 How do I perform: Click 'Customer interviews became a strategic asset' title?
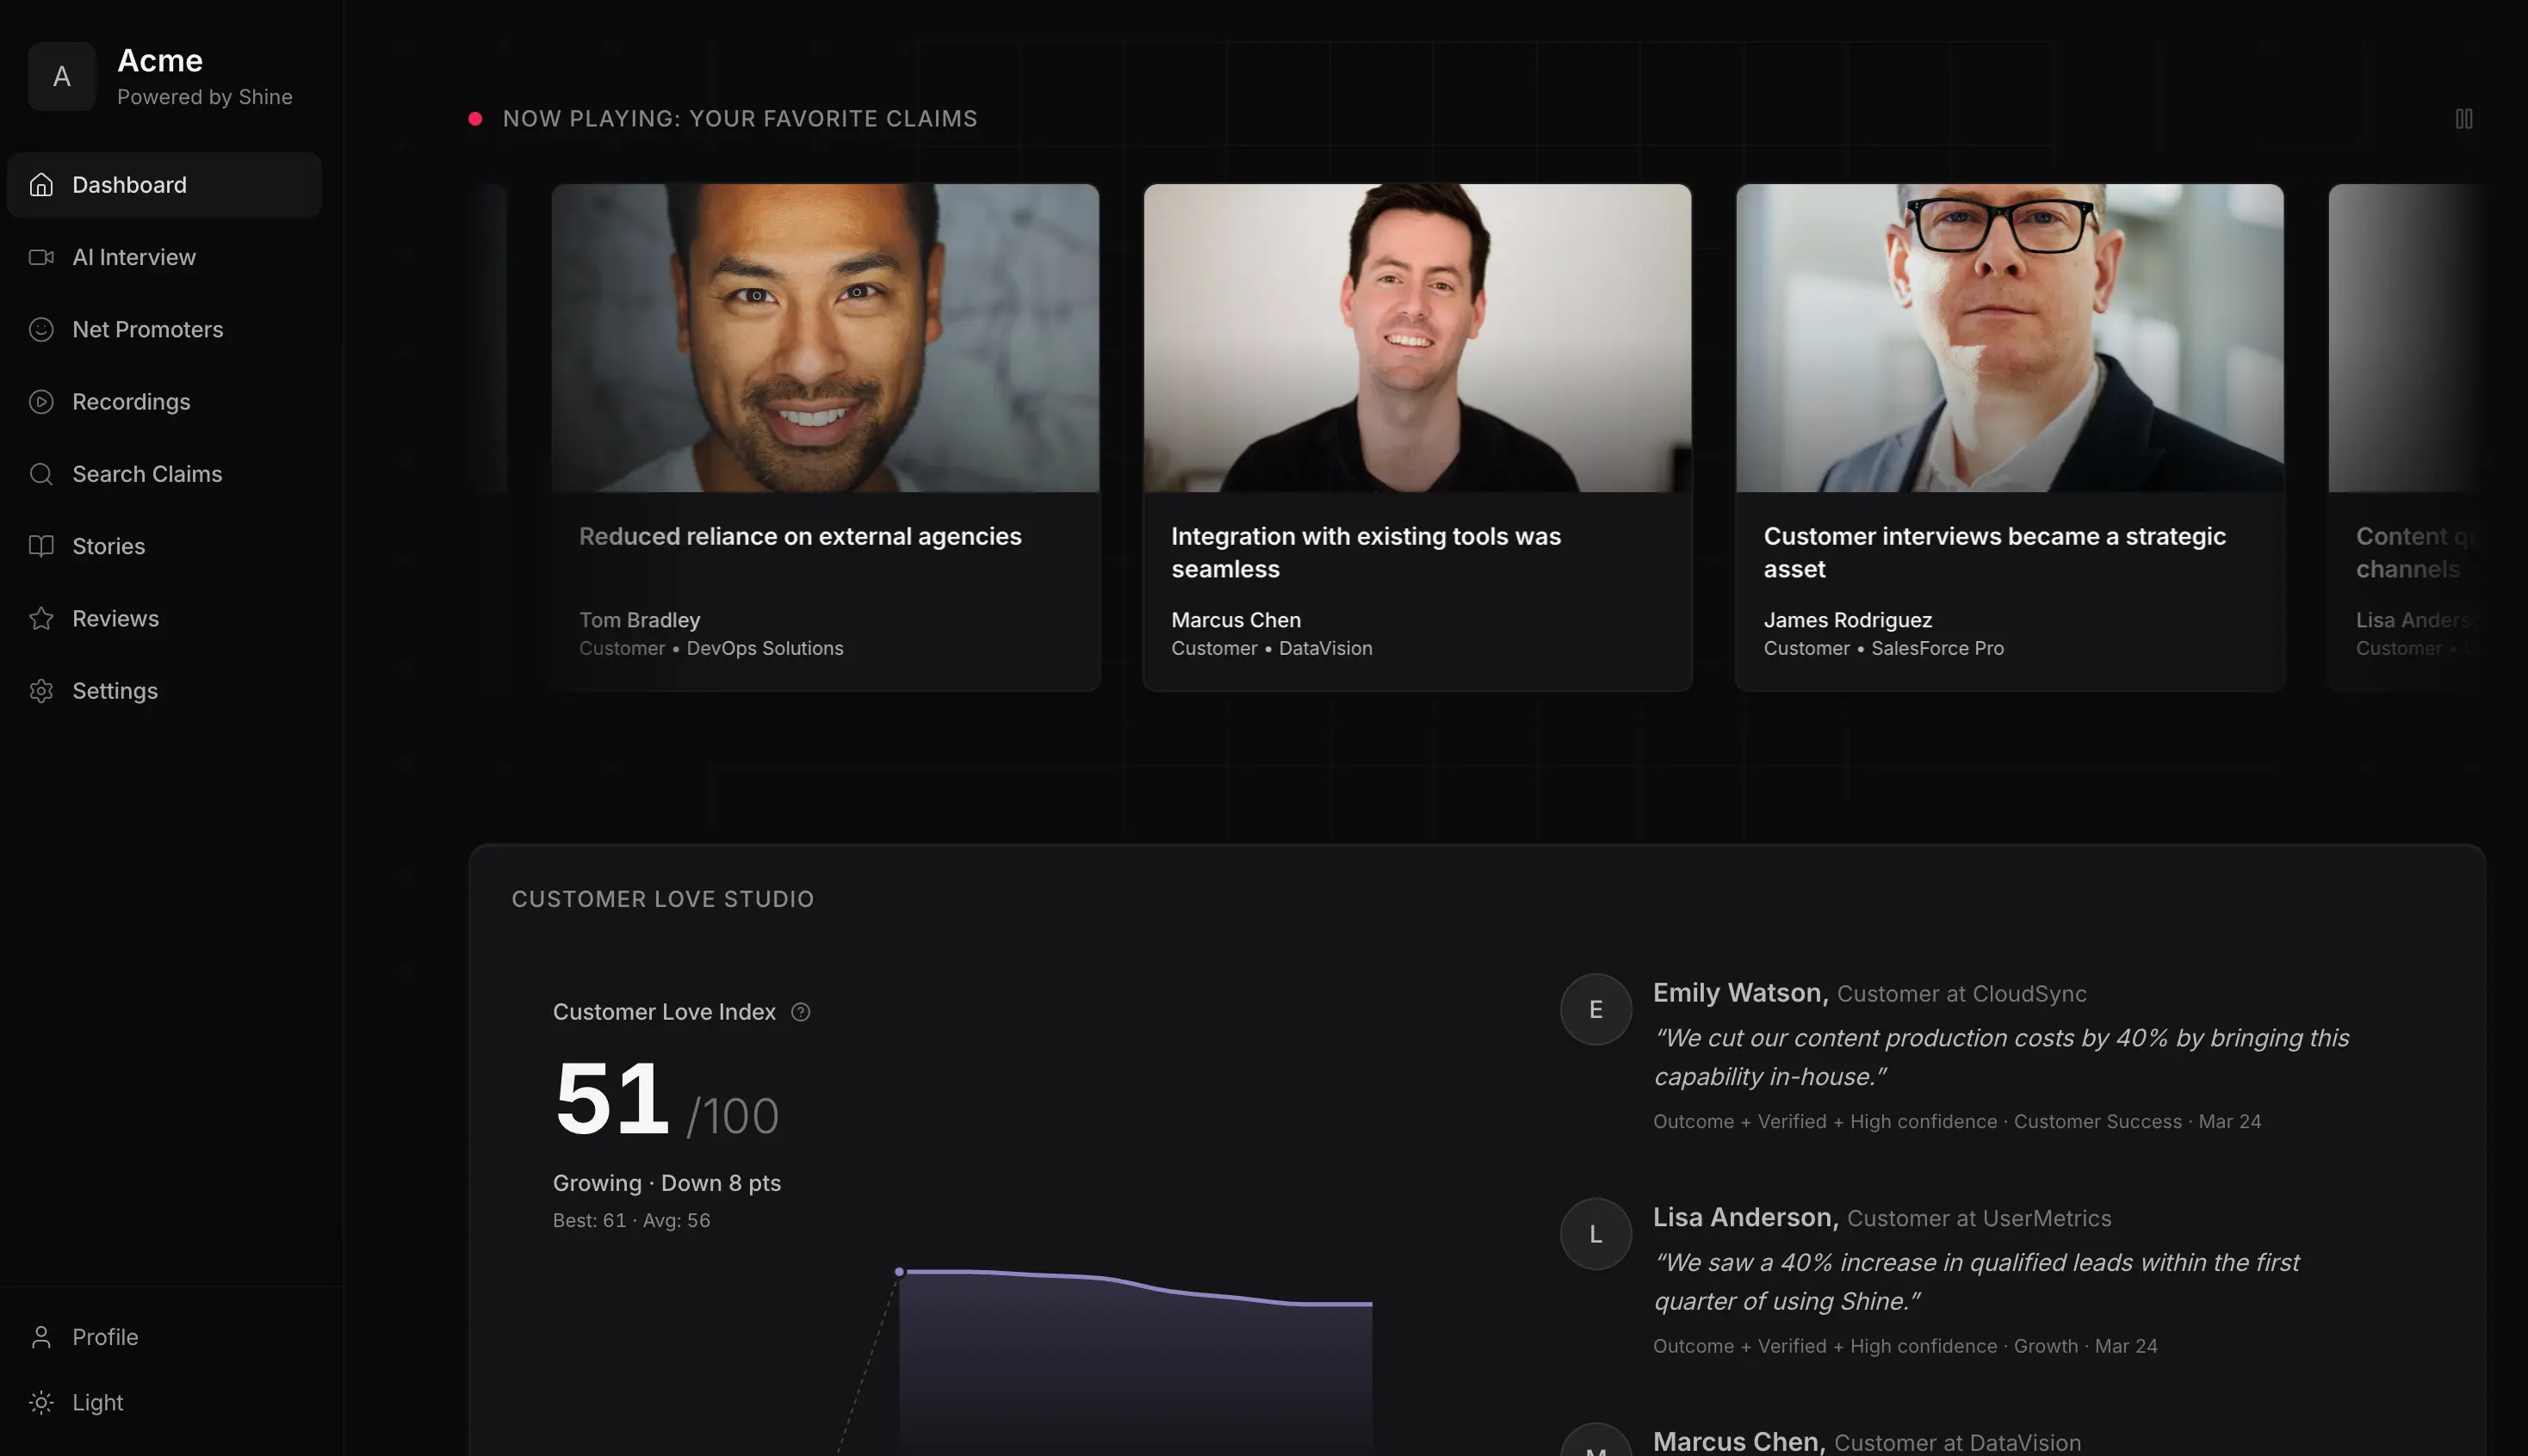pos(1995,552)
